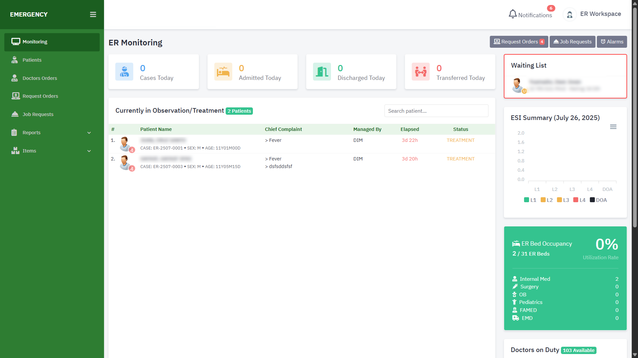This screenshot has height=358, width=638.
Task: Toggle L2 color swatch in legend
Action: click(x=543, y=200)
